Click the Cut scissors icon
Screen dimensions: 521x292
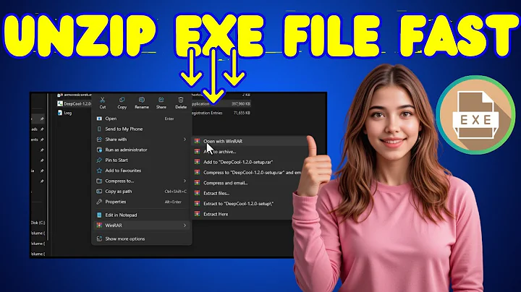coord(102,100)
